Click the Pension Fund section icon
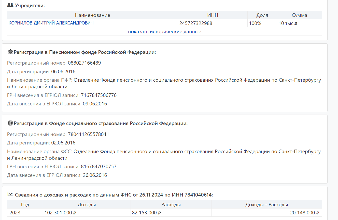Screen dimensions: 338x220 click(10, 52)
